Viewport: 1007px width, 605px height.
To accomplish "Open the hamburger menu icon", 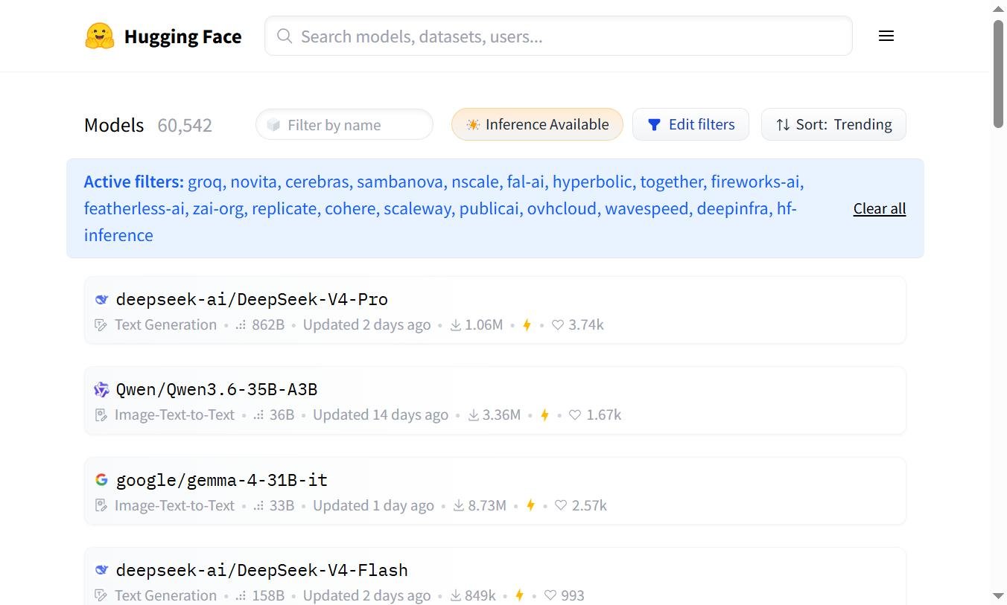I will pyautogui.click(x=886, y=36).
